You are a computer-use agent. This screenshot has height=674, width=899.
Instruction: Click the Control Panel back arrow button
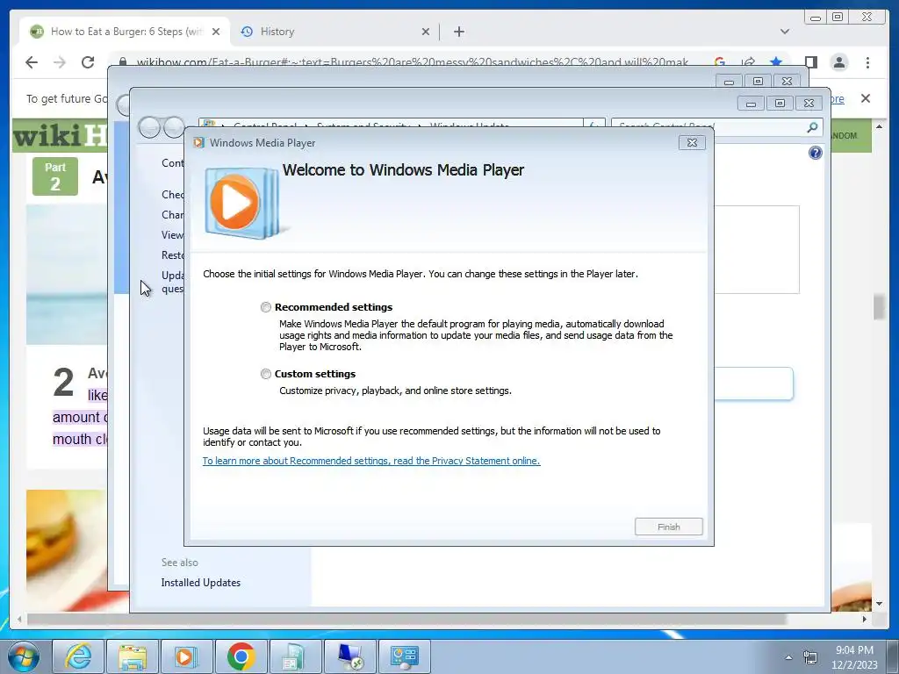149,127
